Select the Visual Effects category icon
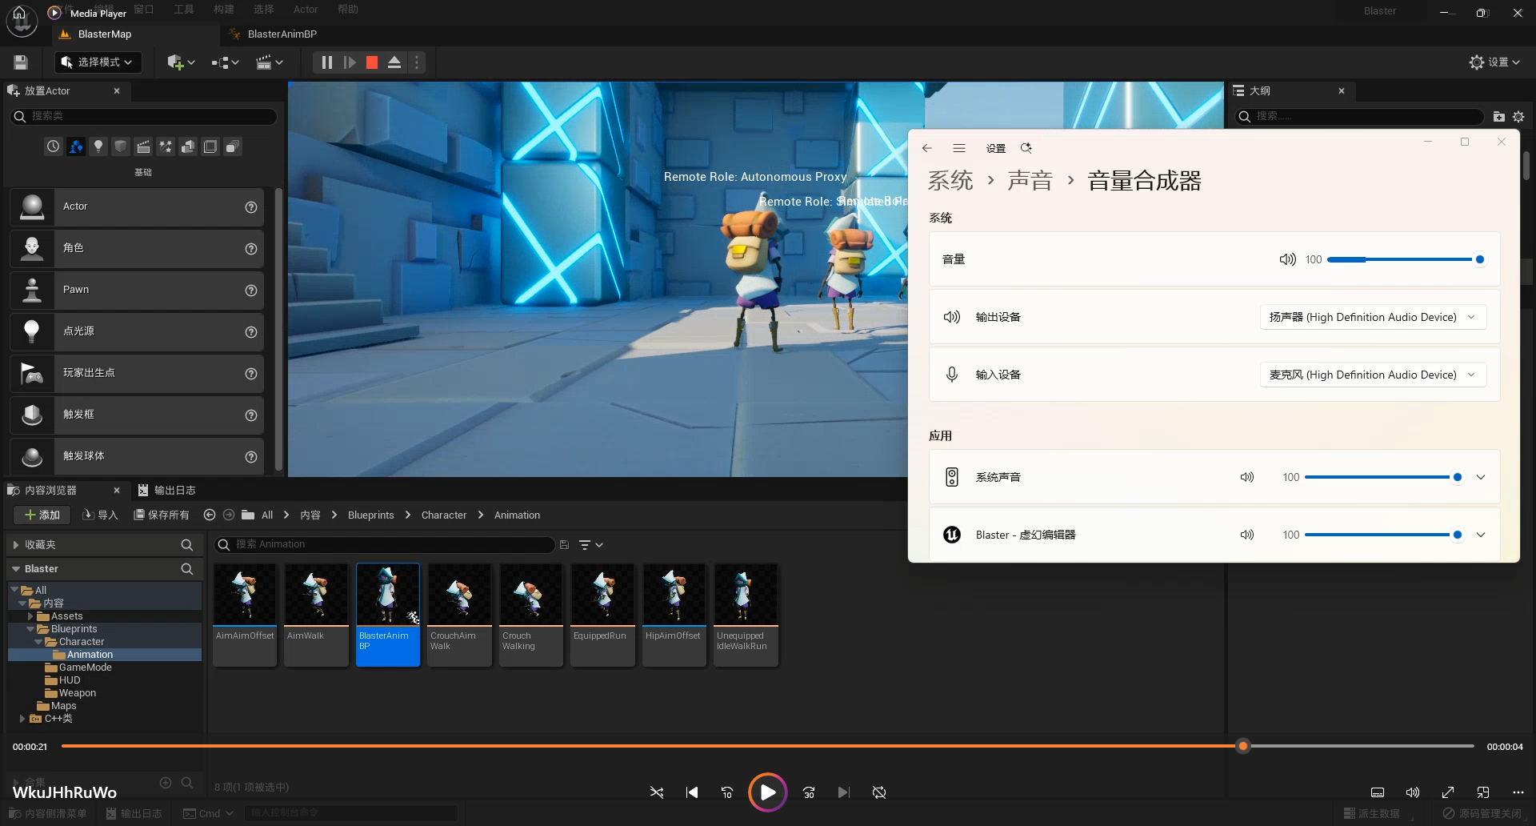Screen dimensions: 1536x826 coord(166,146)
